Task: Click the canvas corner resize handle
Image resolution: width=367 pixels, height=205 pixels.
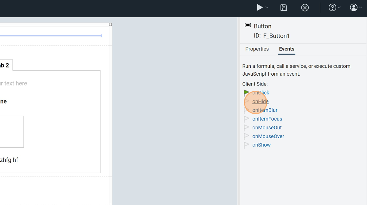Action: [110, 25]
